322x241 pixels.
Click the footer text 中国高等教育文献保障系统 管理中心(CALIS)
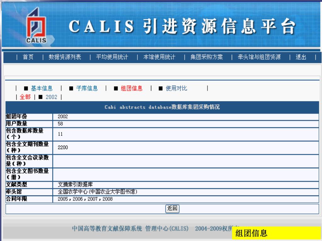click(130, 228)
